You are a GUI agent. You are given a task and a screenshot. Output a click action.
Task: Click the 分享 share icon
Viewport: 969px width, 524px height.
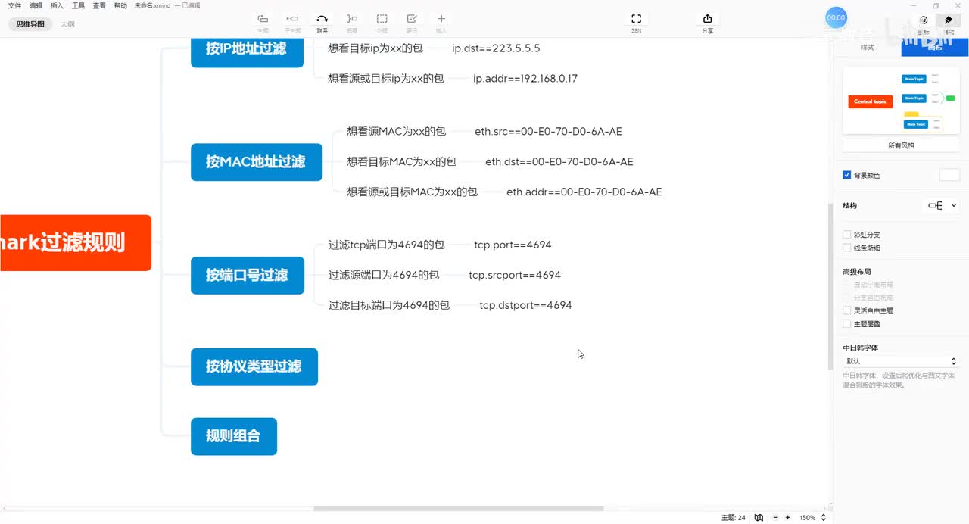tap(707, 19)
